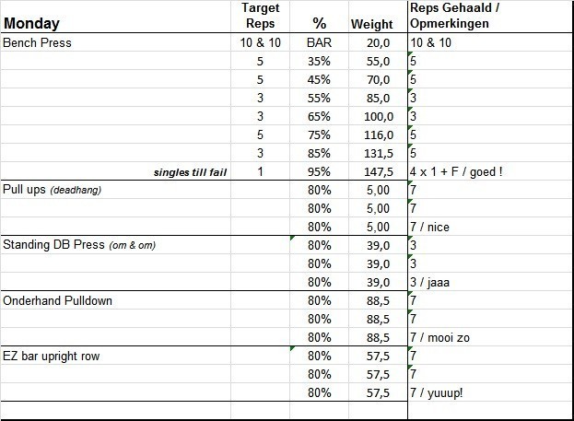This screenshot has height=421, width=574.
Task: Click the 147,5 weight cell
Action: click(x=378, y=171)
